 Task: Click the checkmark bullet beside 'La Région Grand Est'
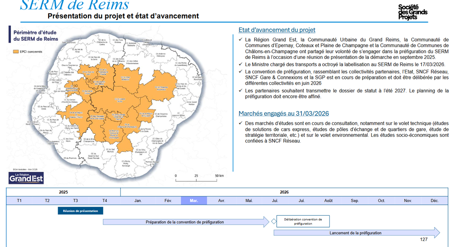point(240,39)
